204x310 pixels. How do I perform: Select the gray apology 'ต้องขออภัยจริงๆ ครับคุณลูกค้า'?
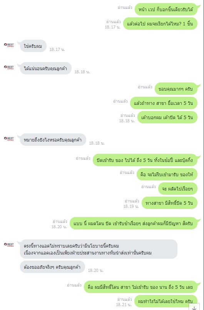coord(52,267)
